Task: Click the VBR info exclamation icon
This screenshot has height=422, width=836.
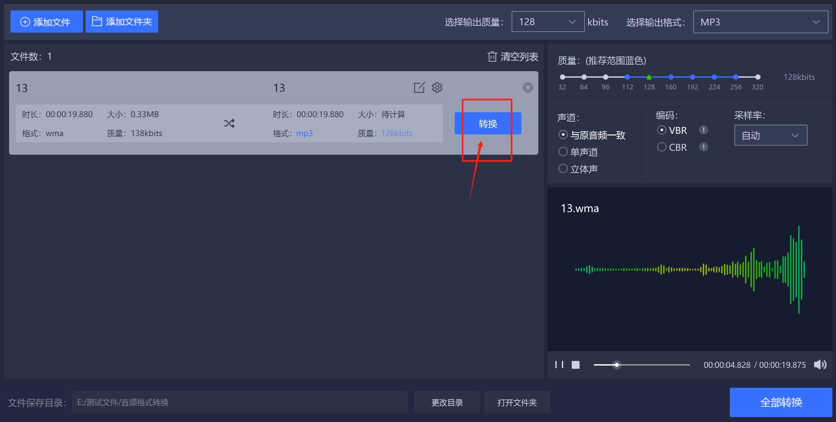Action: click(x=703, y=130)
